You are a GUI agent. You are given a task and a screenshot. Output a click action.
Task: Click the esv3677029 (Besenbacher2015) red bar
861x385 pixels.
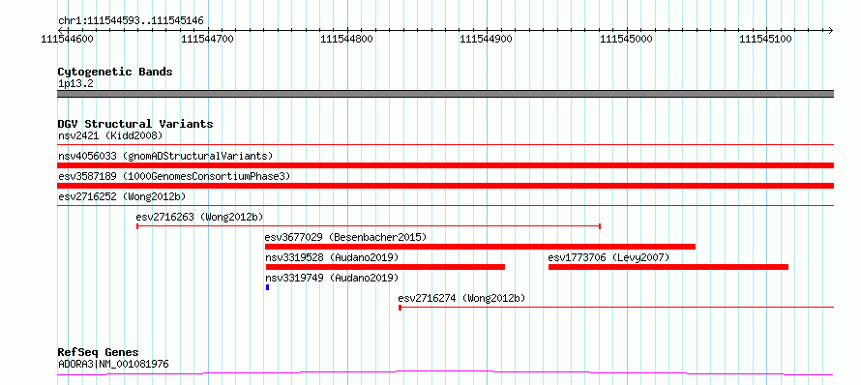coord(480,247)
